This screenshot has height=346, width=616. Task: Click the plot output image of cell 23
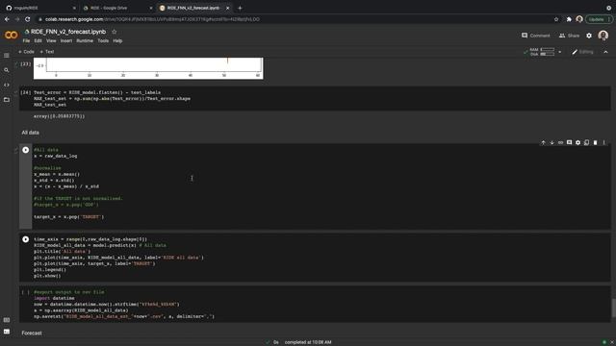(x=148, y=68)
